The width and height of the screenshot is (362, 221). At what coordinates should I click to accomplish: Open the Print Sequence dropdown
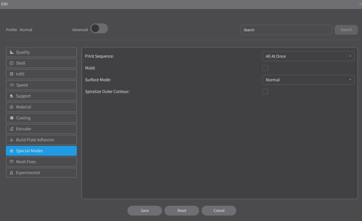coord(308,56)
